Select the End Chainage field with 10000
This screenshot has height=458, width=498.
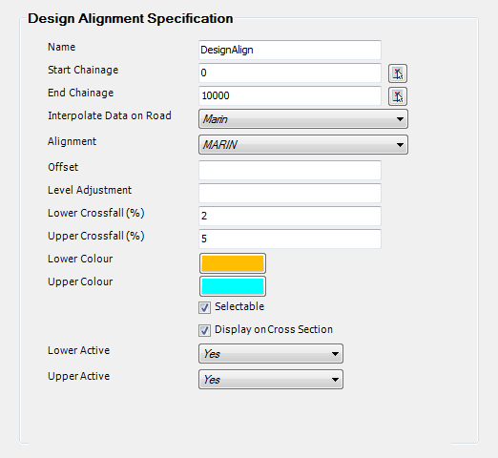(290, 95)
